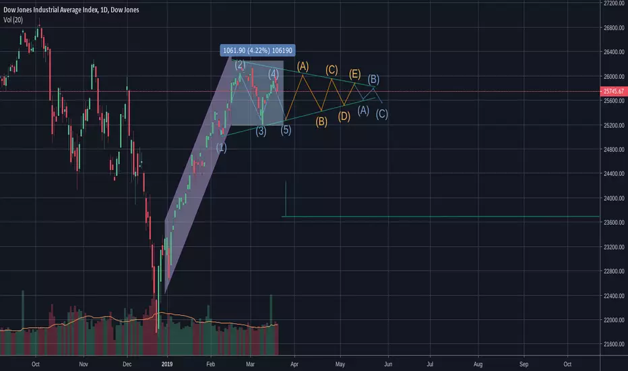Click the 26000.00 price axis label

(614, 77)
